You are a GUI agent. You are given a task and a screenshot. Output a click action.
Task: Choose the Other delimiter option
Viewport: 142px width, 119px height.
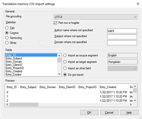coord(7,43)
